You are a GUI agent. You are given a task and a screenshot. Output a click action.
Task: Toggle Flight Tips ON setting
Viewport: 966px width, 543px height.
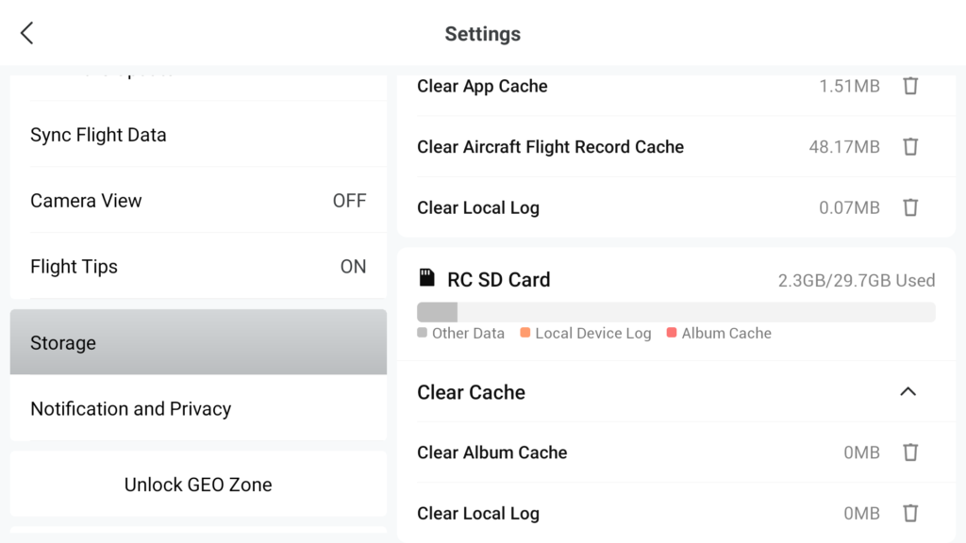click(198, 266)
